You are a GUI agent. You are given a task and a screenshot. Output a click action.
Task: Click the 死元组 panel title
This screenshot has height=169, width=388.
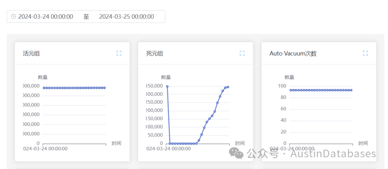[154, 53]
